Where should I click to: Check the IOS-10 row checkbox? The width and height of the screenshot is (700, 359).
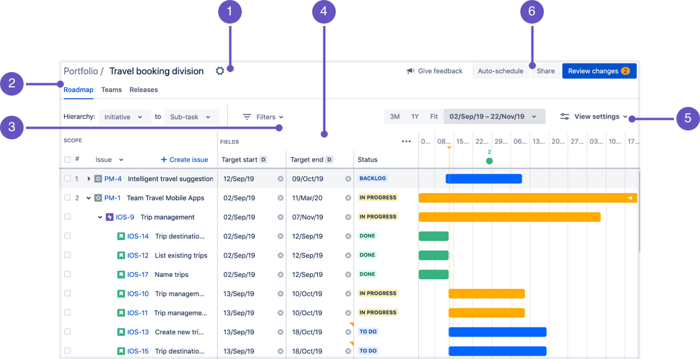point(67,294)
